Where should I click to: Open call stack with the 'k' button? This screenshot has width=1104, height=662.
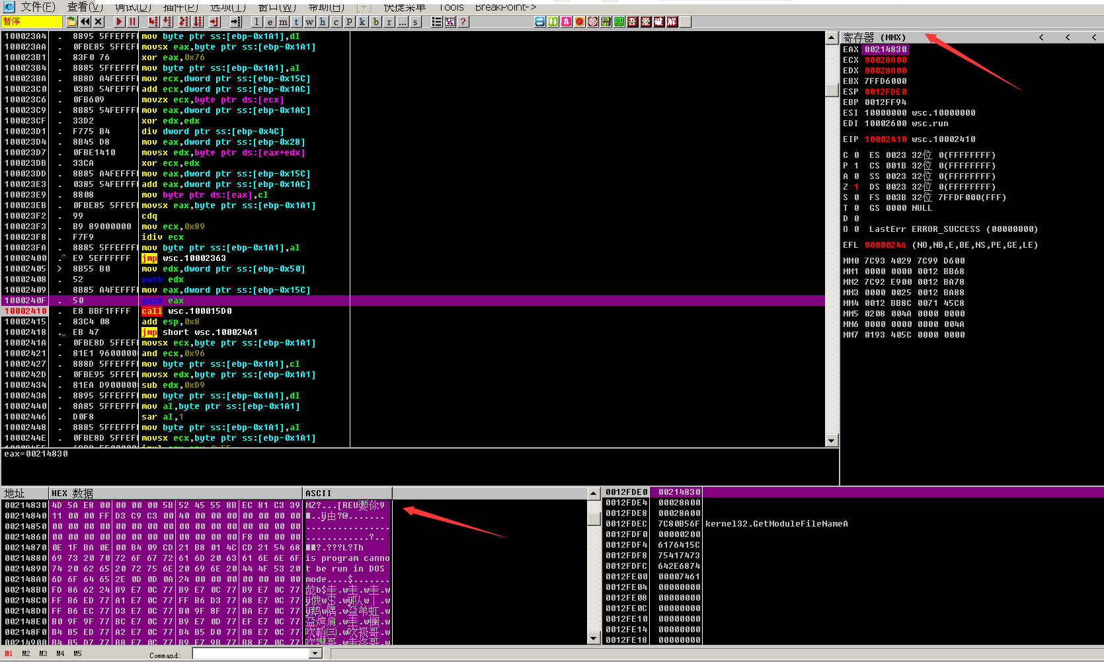362,22
